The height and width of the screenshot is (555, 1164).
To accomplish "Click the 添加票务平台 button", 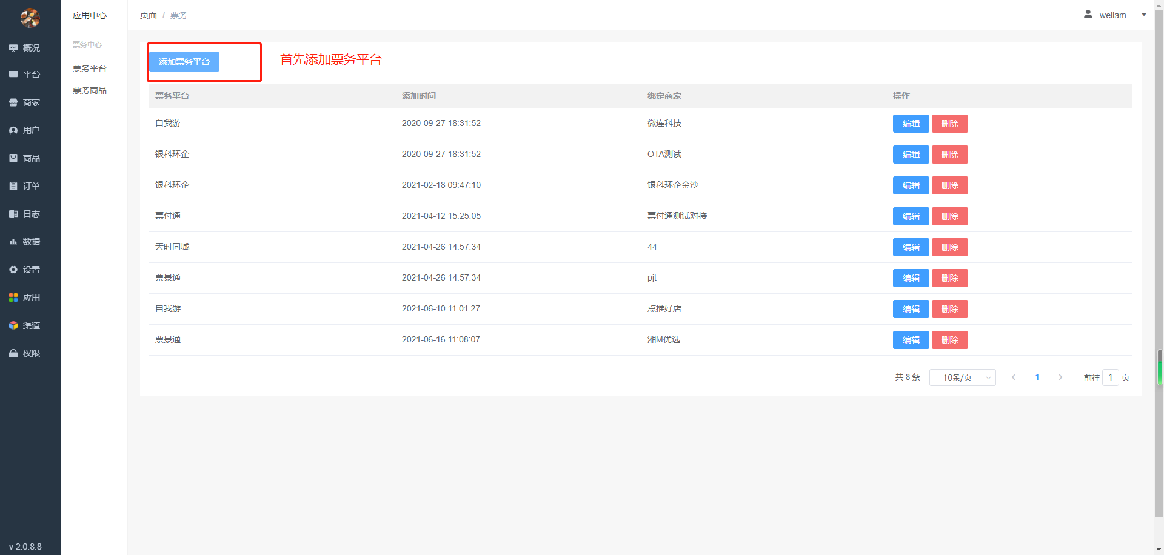I will click(x=184, y=62).
